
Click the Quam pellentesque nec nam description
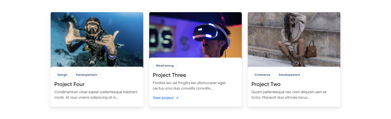pos(289,95)
